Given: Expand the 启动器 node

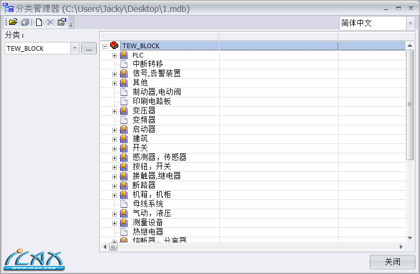Looking at the screenshot, I should point(114,130).
